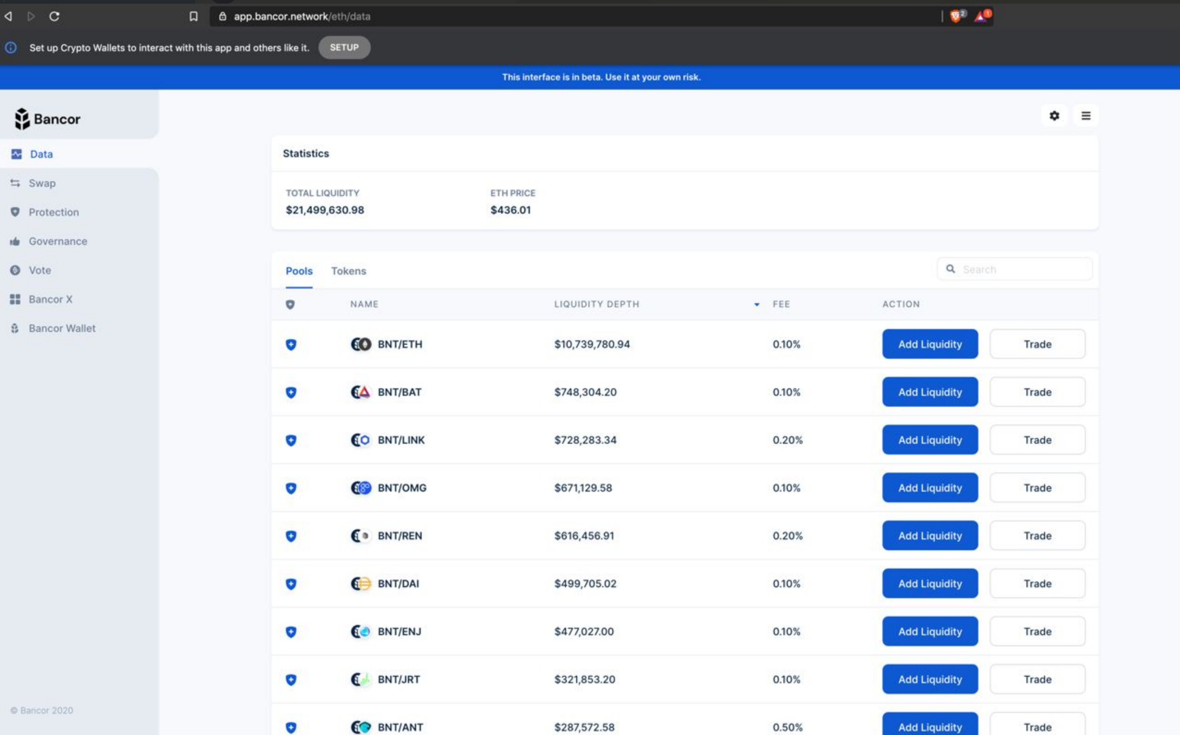Select the Governance thumbs-up icon
The image size is (1180, 735).
[x=15, y=241]
